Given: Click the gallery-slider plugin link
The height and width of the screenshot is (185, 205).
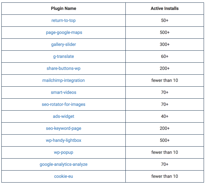Looking at the screenshot, I should (x=64, y=45).
